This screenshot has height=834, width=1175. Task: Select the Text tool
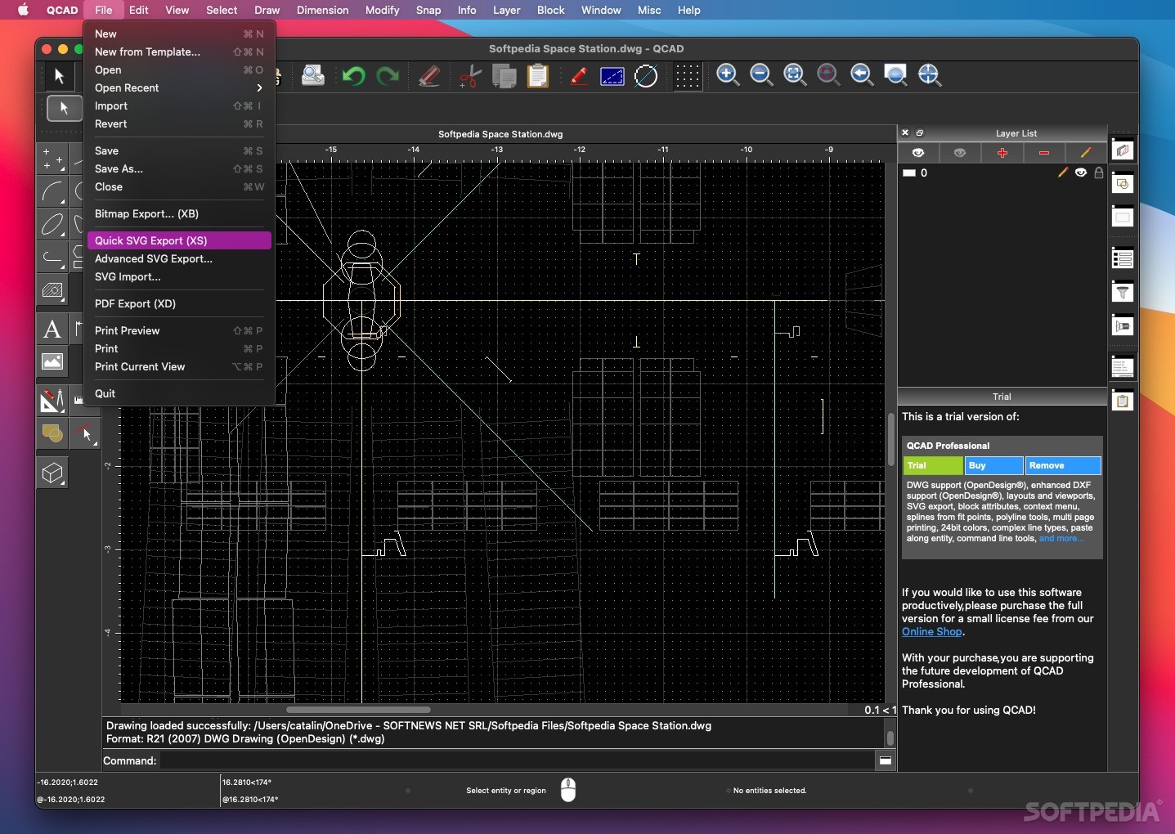[52, 329]
